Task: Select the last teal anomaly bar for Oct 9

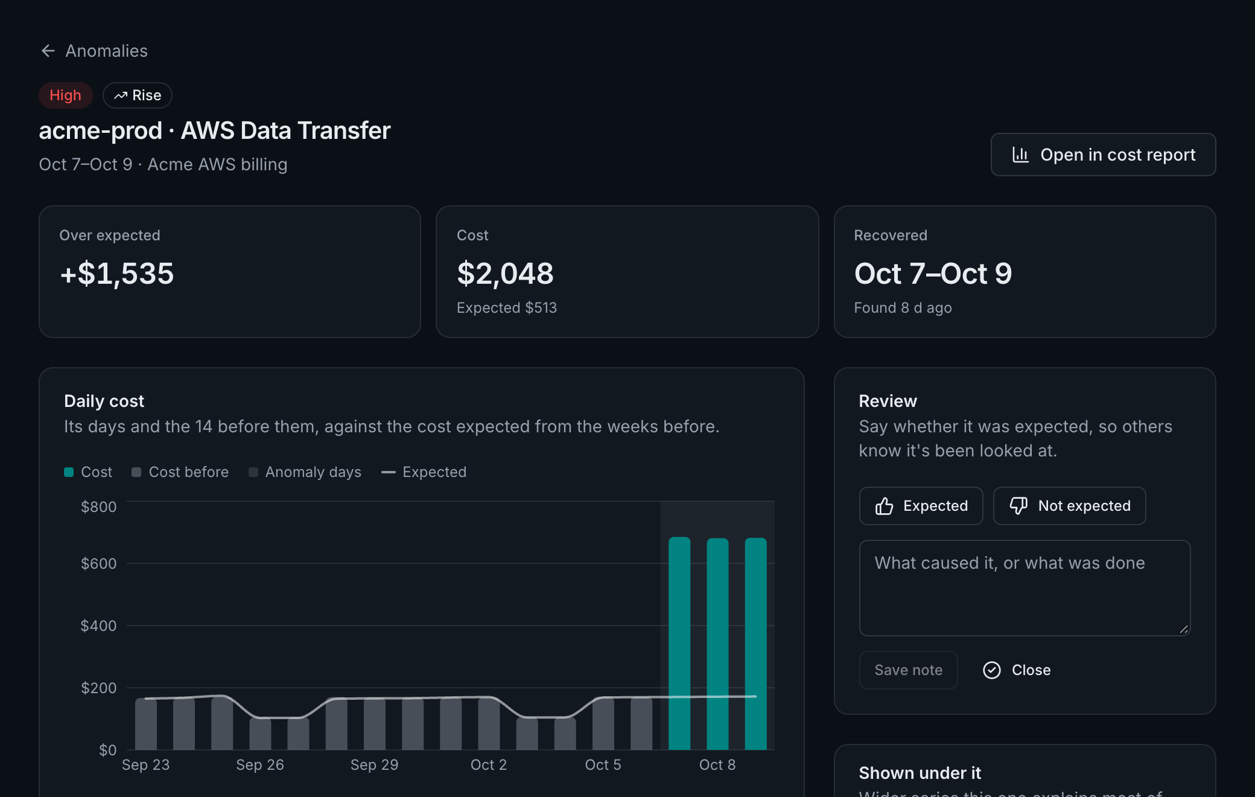Action: click(x=755, y=644)
